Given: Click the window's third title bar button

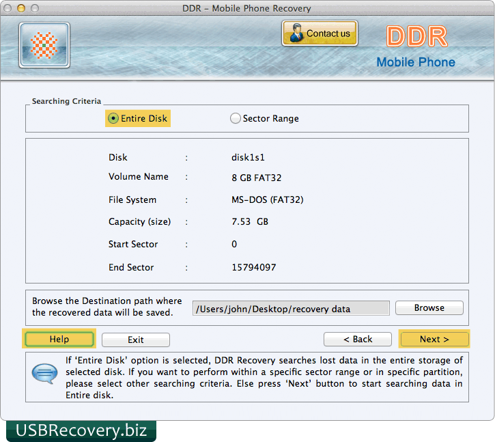Looking at the screenshot, I should click(35, 8).
